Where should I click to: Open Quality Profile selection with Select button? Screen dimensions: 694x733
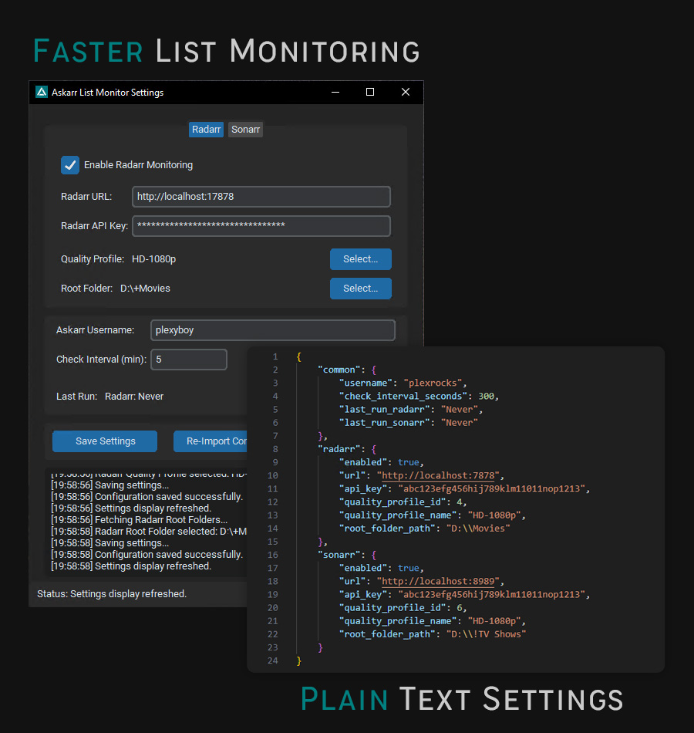360,259
